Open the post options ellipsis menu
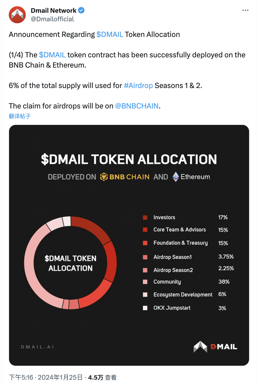This screenshot has height=385, width=257. 246,10
